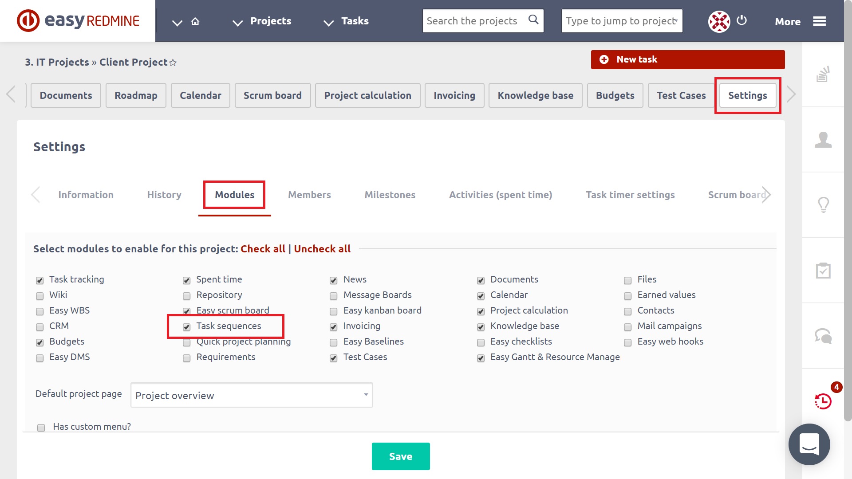Click the power logout icon
This screenshot has height=479, width=852.
click(x=742, y=20)
